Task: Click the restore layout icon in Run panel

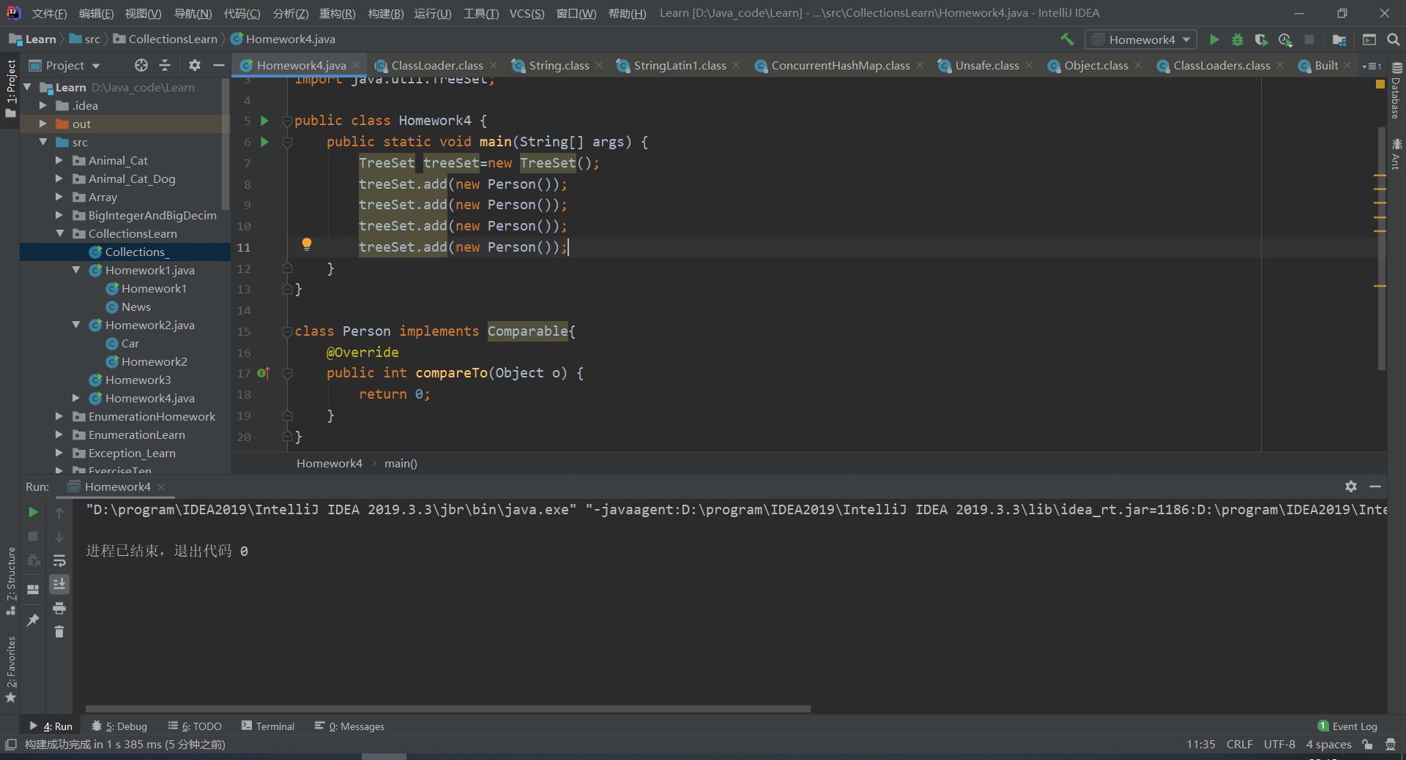Action: (x=33, y=589)
